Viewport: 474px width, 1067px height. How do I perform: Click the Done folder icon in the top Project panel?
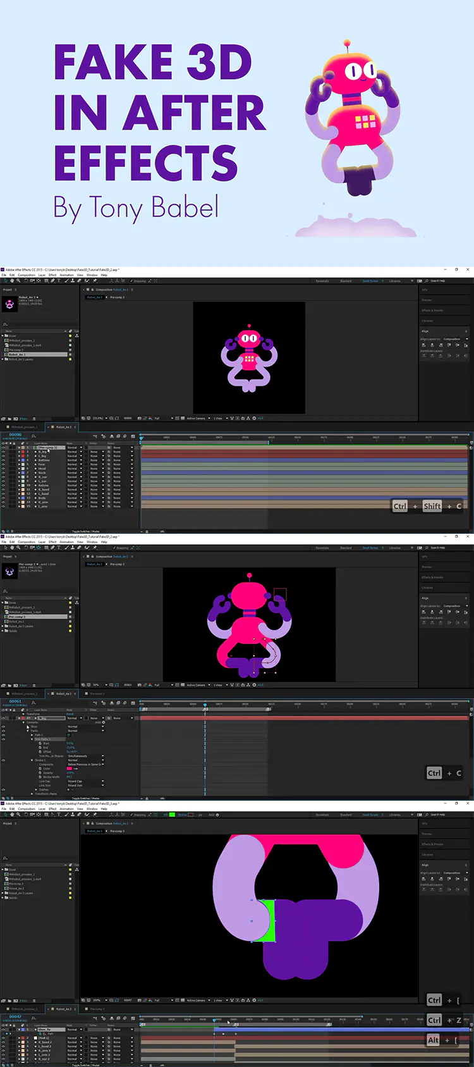pos(6,336)
